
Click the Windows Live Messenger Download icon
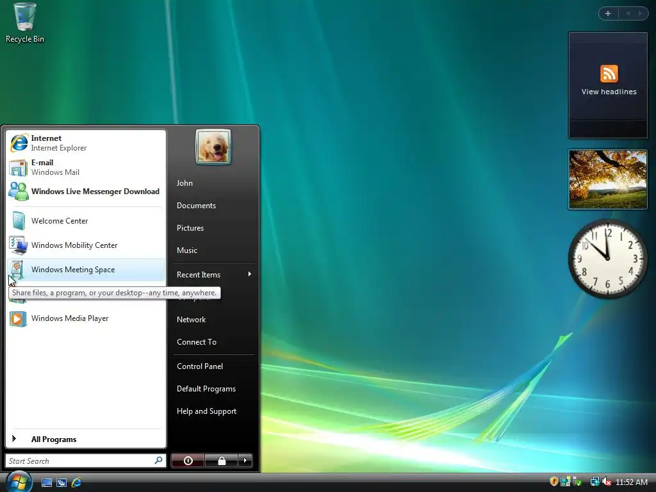[19, 191]
